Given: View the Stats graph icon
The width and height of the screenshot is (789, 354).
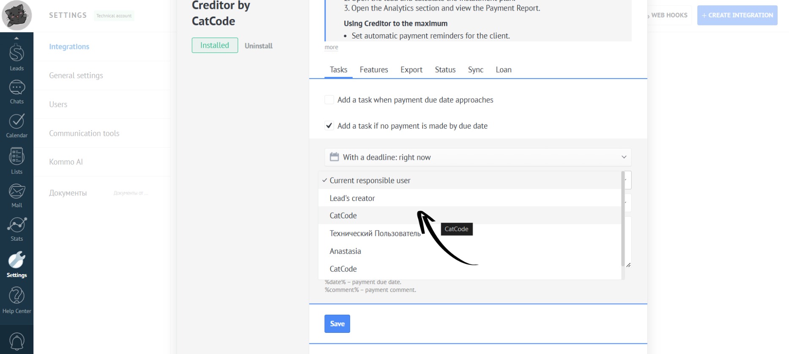Looking at the screenshot, I should (16, 225).
